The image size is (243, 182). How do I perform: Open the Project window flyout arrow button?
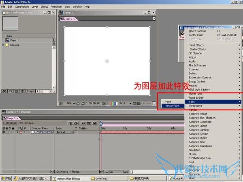(53, 40)
